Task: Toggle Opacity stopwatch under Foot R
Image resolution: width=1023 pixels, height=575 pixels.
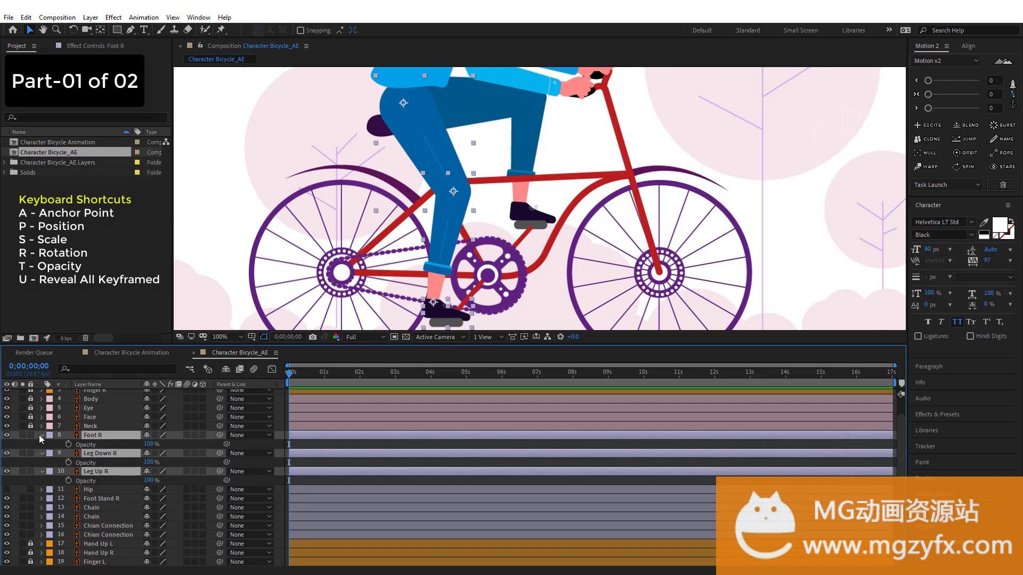Action: click(68, 444)
